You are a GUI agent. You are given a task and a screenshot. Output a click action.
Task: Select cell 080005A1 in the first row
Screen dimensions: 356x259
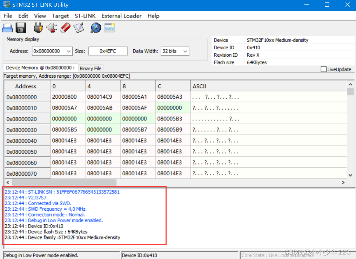138,97
